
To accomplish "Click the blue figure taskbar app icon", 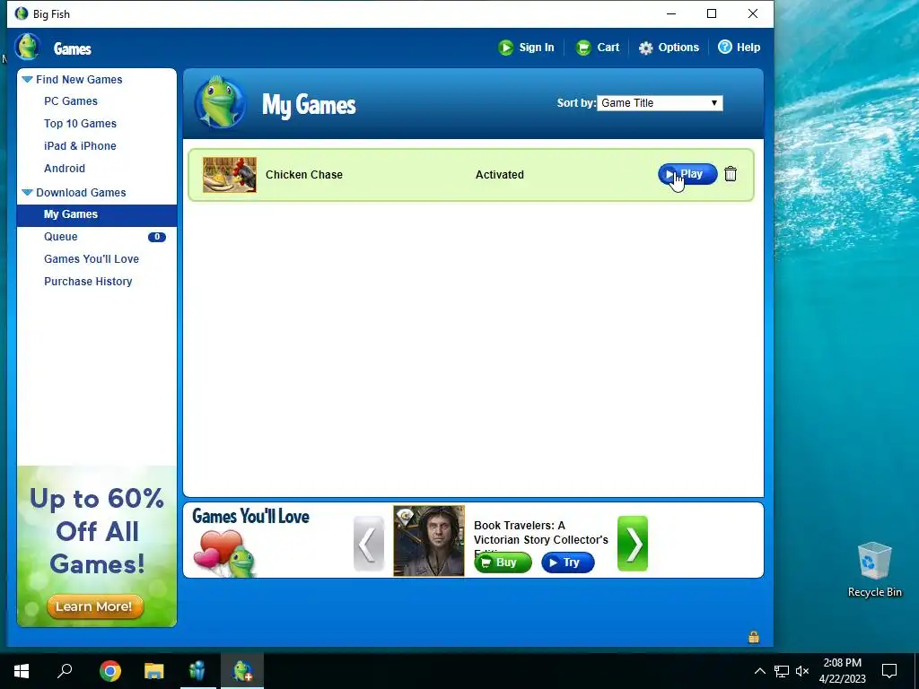I will point(198,671).
